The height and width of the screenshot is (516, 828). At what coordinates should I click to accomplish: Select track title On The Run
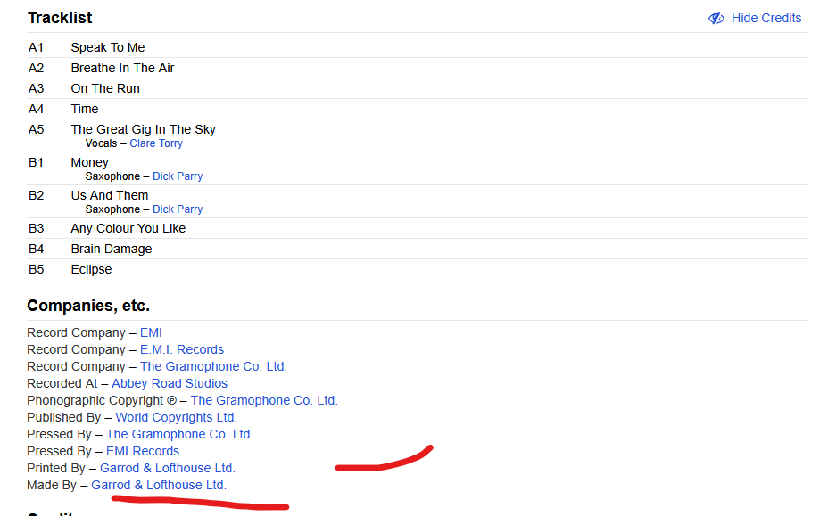coord(105,88)
